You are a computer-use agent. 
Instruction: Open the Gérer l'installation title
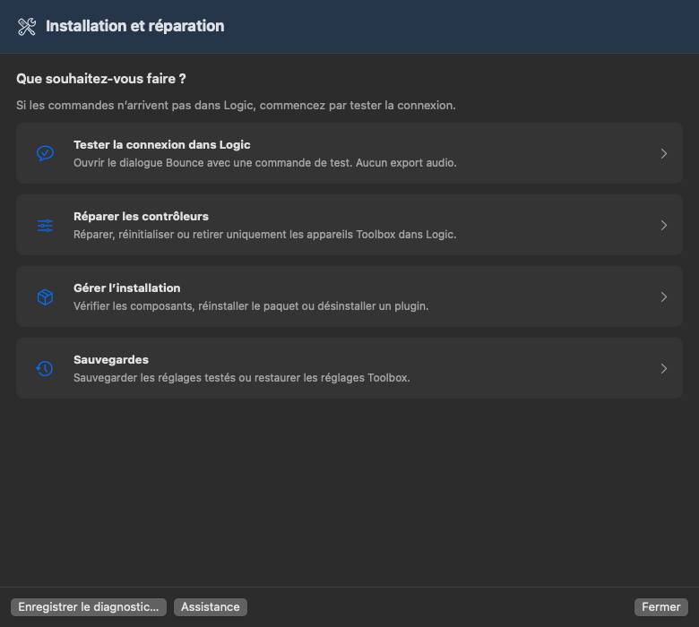click(x=127, y=288)
